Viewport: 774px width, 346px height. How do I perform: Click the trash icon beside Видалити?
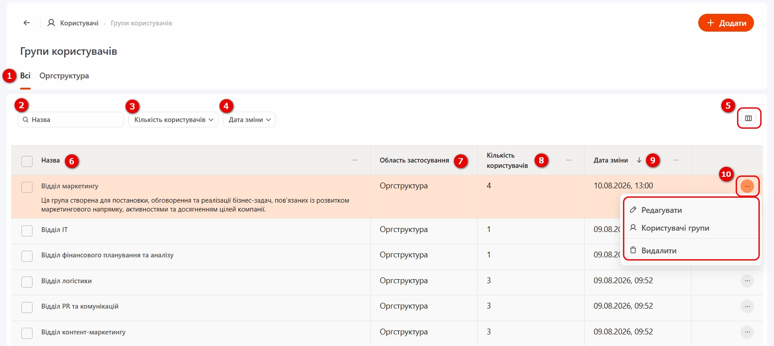(633, 250)
